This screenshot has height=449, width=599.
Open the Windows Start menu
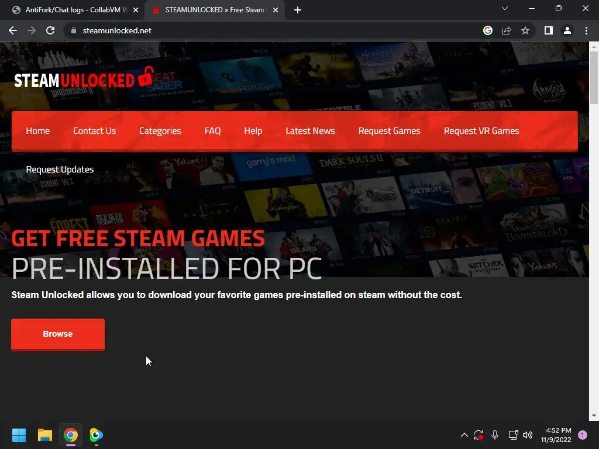coord(19,435)
